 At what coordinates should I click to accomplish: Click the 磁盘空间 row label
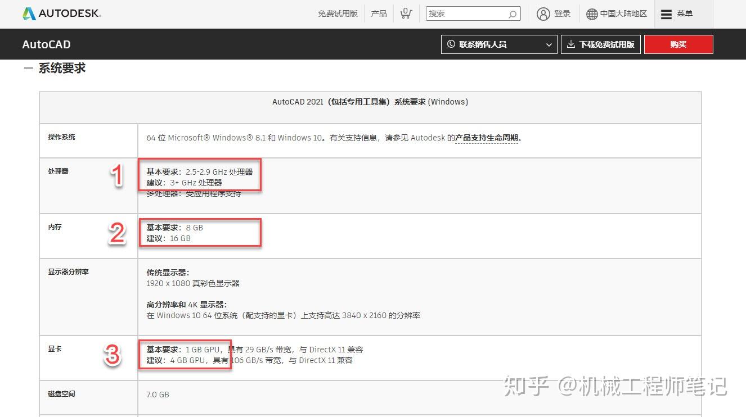click(61, 394)
